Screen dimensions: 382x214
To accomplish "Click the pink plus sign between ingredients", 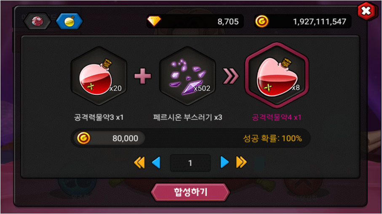I will pyautogui.click(x=143, y=76).
